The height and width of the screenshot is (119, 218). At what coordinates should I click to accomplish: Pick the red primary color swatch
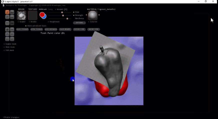[x=42, y=14]
